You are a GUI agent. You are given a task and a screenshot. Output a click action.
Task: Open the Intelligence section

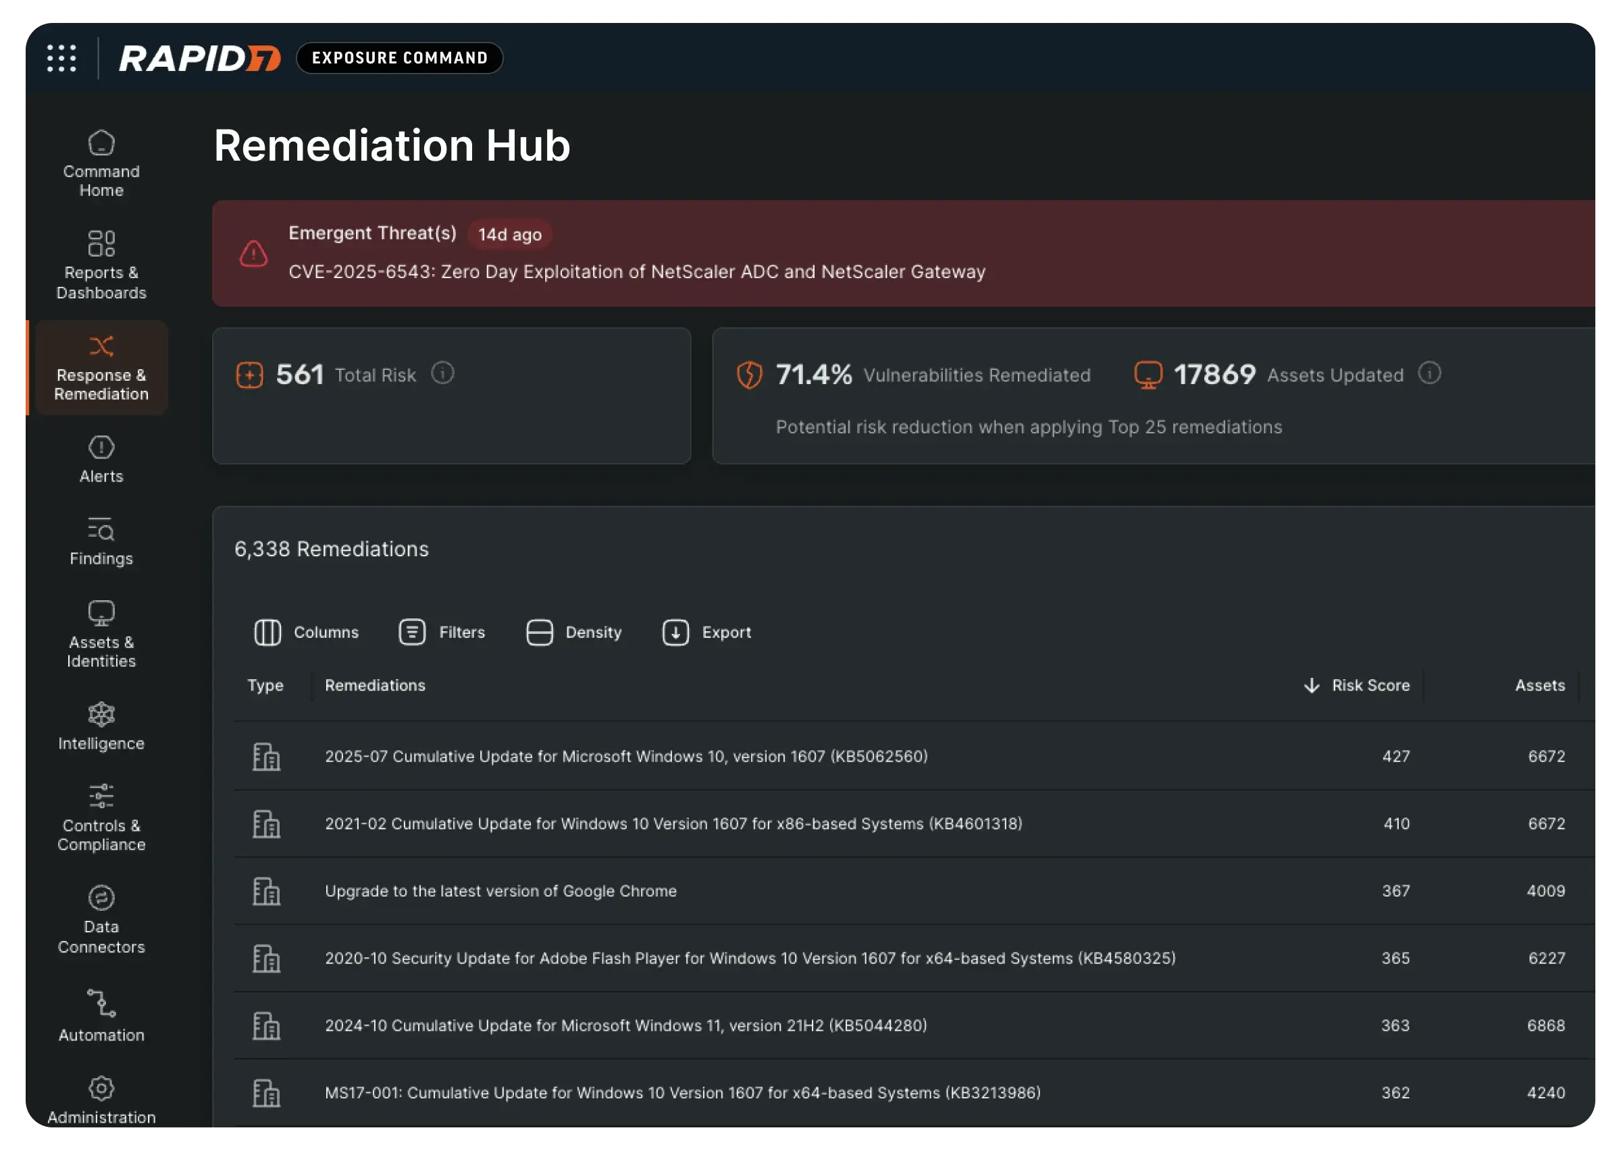pyautogui.click(x=101, y=726)
